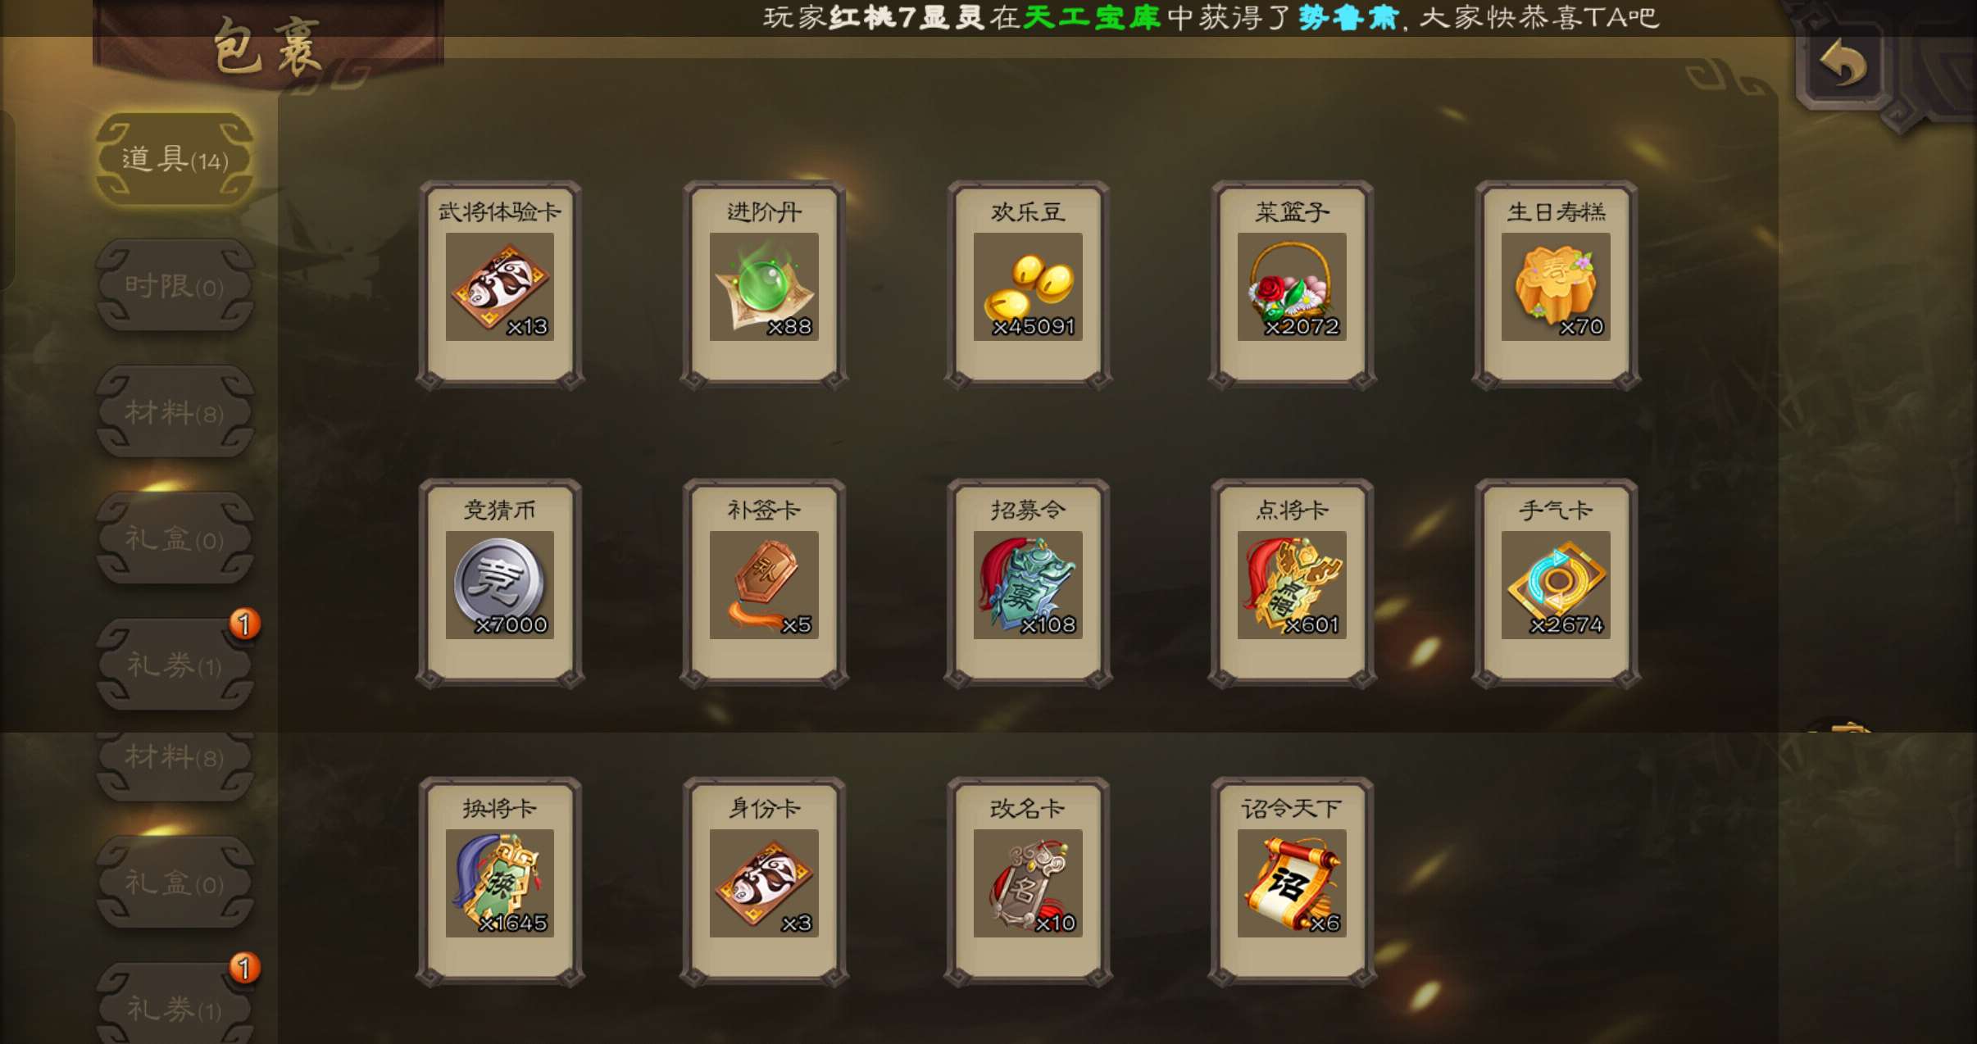Viewport: 1977px width, 1044px height.
Task: Select the 点将卡 golden token item
Action: [1292, 583]
